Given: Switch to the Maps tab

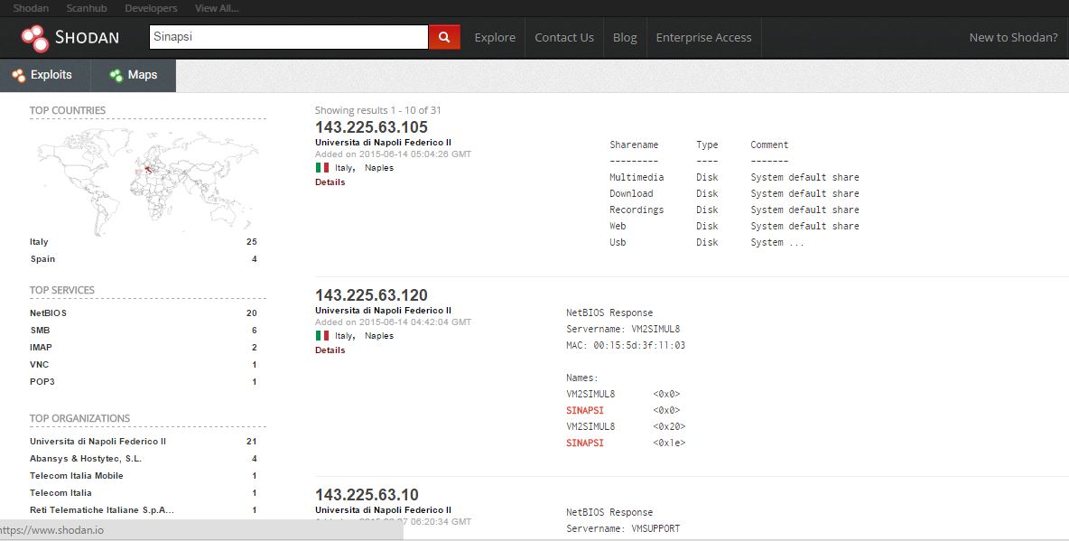Looking at the screenshot, I should [134, 75].
